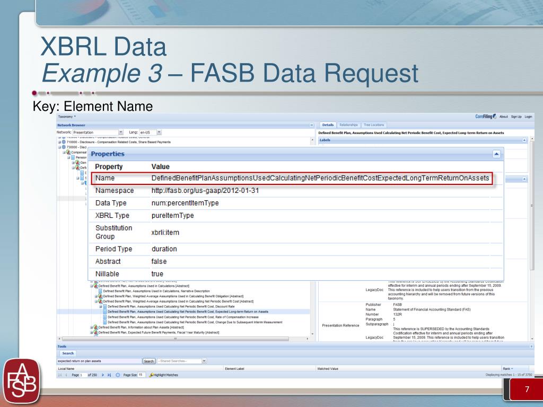Open the Search tab under Tools
Screen dimensions: 543x407
[68, 353]
